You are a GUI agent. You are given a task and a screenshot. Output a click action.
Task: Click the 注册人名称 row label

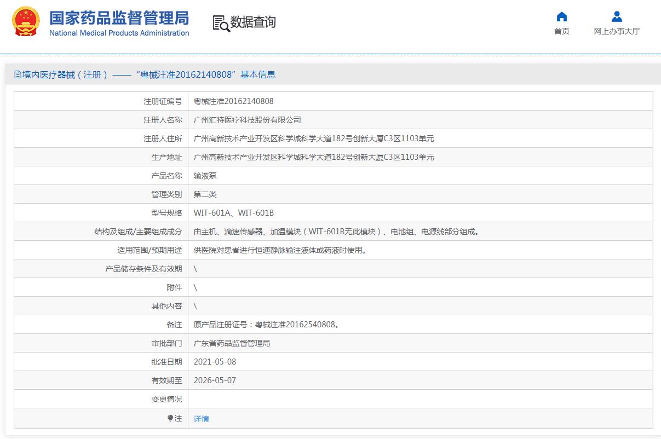(163, 120)
